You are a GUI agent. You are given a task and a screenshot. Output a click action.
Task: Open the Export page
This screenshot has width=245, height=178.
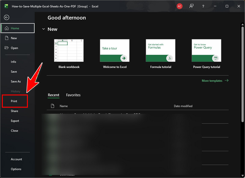[x=15, y=121]
